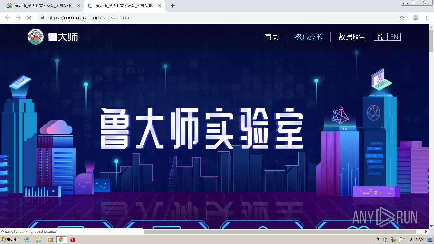Image resolution: width=434 pixels, height=244 pixels.
Task: Show hidden system tray icons
Action: click(378, 240)
